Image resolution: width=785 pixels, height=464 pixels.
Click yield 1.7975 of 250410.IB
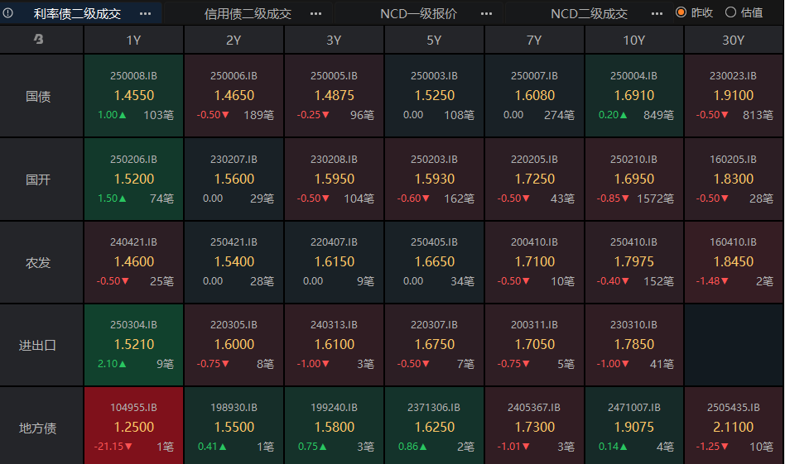tap(633, 261)
